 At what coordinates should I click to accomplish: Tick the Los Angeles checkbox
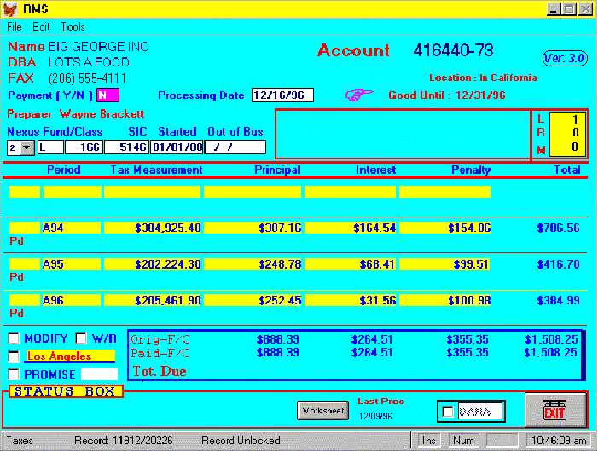point(14,356)
